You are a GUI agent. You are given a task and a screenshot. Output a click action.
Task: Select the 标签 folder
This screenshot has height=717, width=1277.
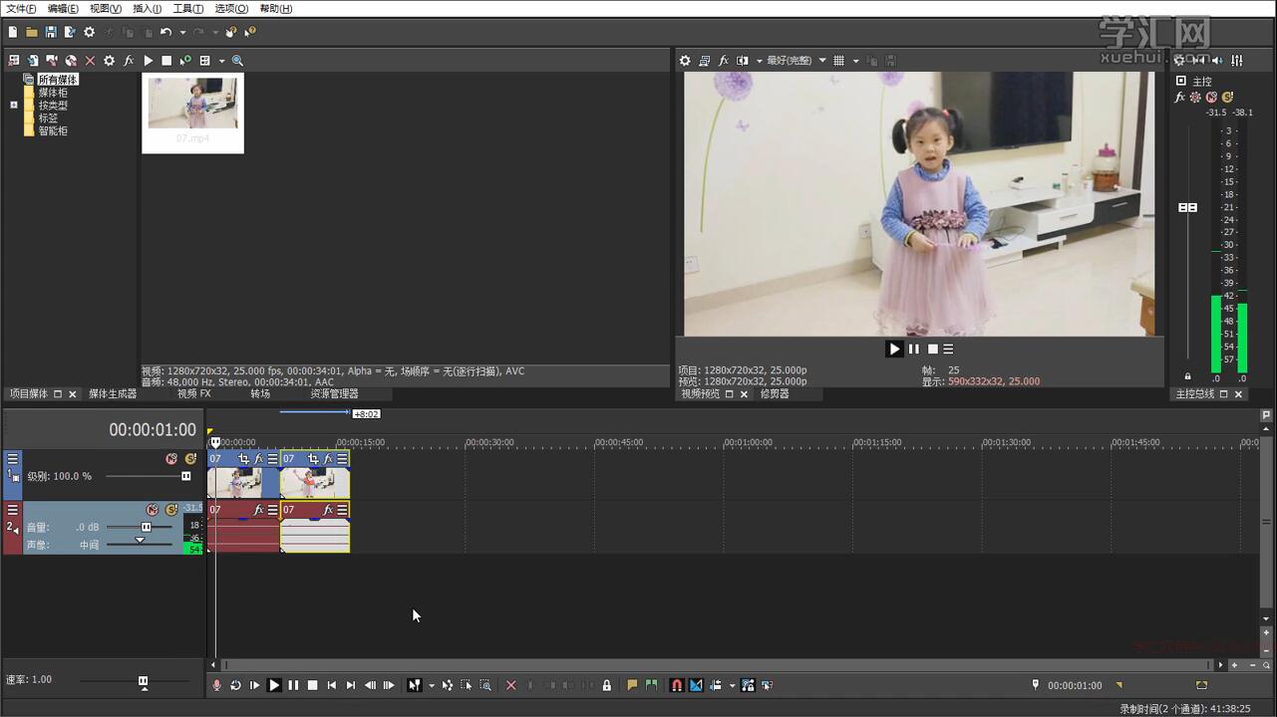[48, 118]
